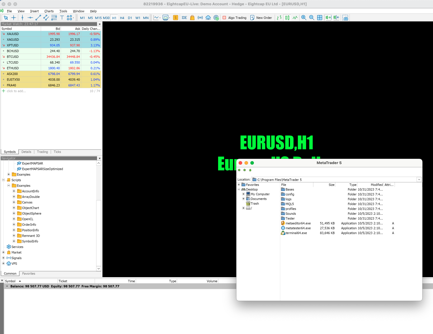Switch to Details tab in Market Watch

pos(26,152)
